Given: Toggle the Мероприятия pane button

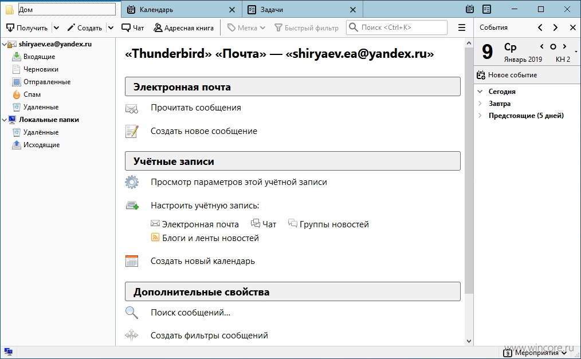Looking at the screenshot, I should point(536,353).
